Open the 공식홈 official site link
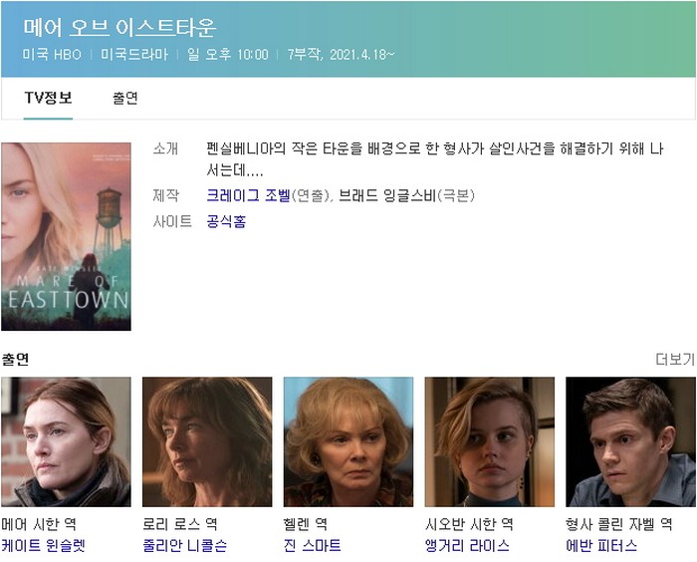The width and height of the screenshot is (697, 562). point(226,221)
